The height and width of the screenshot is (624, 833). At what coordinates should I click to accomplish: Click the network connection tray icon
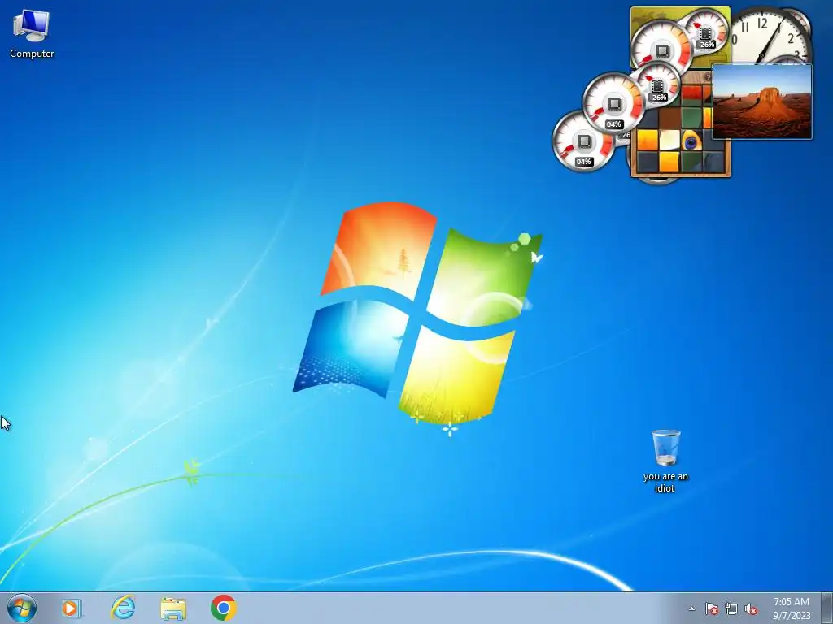[x=731, y=609]
